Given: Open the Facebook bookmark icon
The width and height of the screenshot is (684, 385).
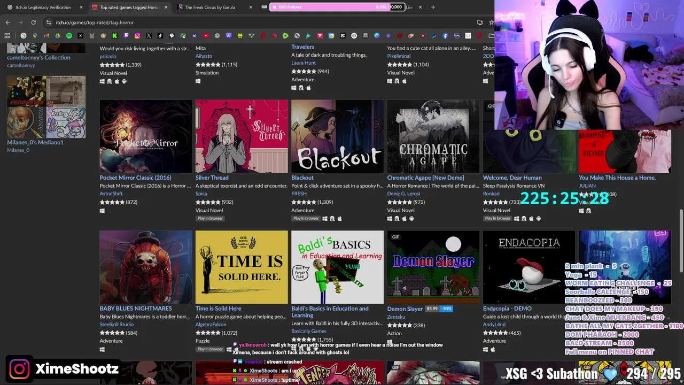Looking at the screenshot, I should (x=445, y=36).
